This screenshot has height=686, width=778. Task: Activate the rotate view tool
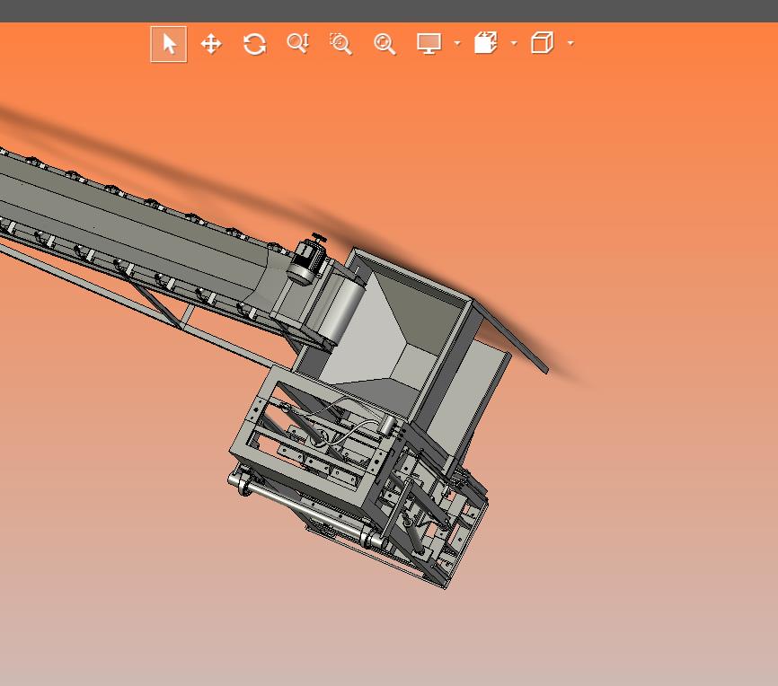(255, 44)
